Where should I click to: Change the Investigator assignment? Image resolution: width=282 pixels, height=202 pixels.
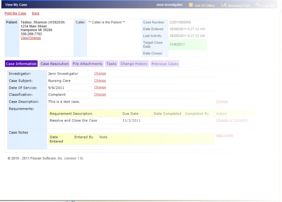(100, 74)
